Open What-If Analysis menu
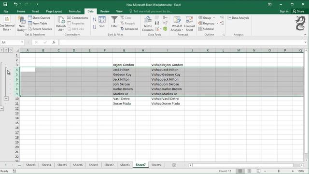Screen dimensions: 309x174 (x=177, y=24)
